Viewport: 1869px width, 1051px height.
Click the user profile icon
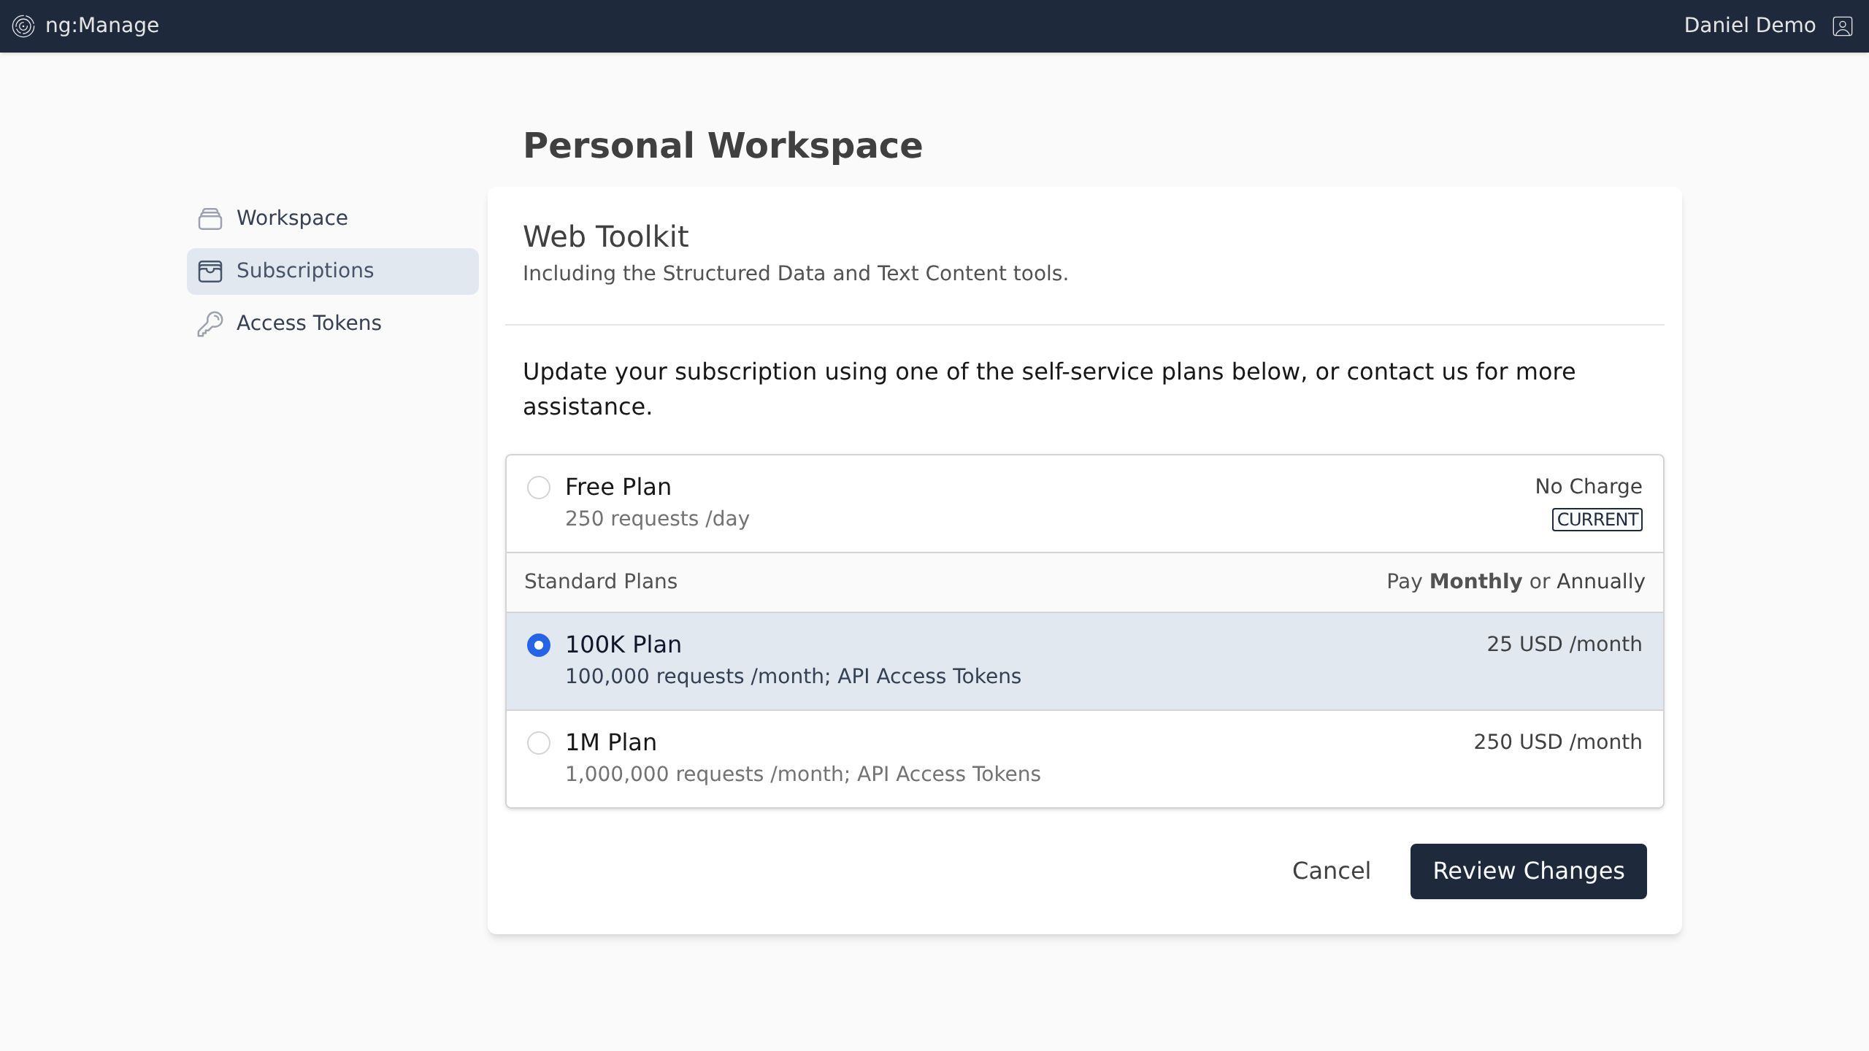coord(1842,26)
